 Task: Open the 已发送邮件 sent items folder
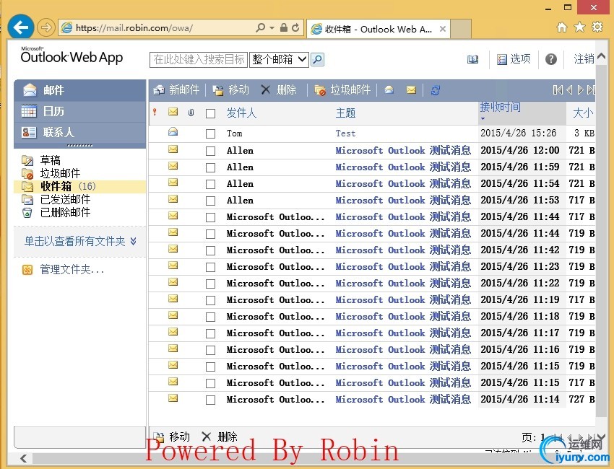pos(65,200)
